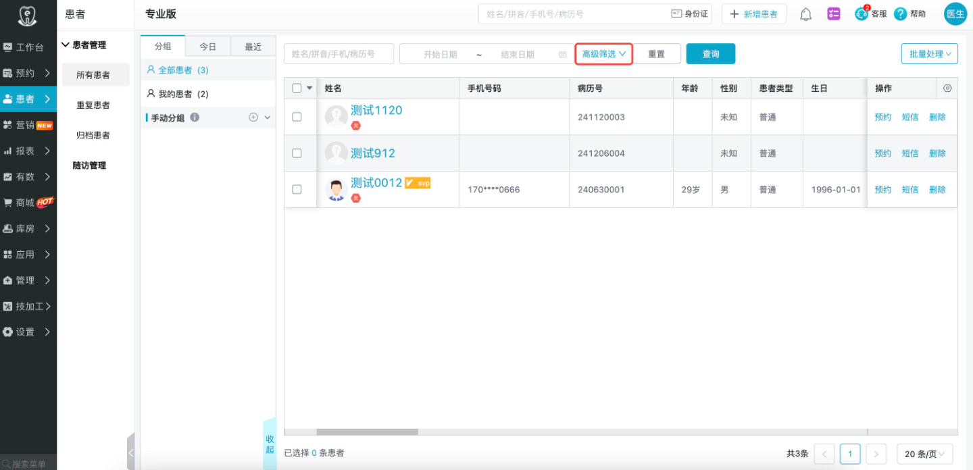Pick the 开始日期 start date
Screen dimensions: 973x470
point(440,55)
